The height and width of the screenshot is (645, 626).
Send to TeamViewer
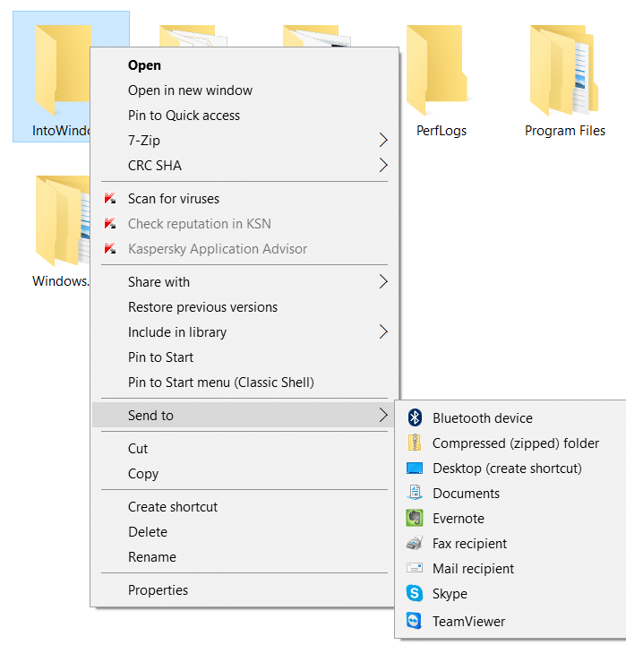pos(510,621)
